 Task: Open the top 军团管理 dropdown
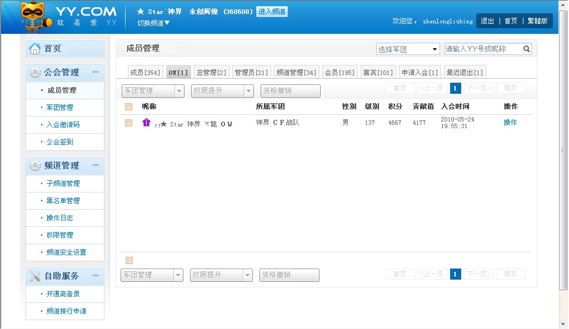(153, 90)
